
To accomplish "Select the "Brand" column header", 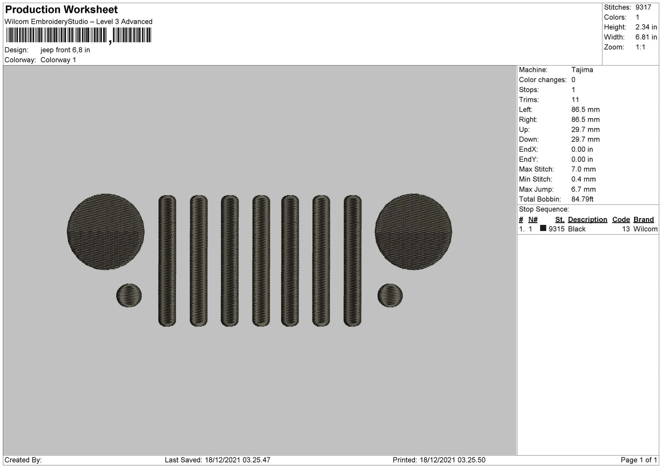I will pyautogui.click(x=644, y=220).
